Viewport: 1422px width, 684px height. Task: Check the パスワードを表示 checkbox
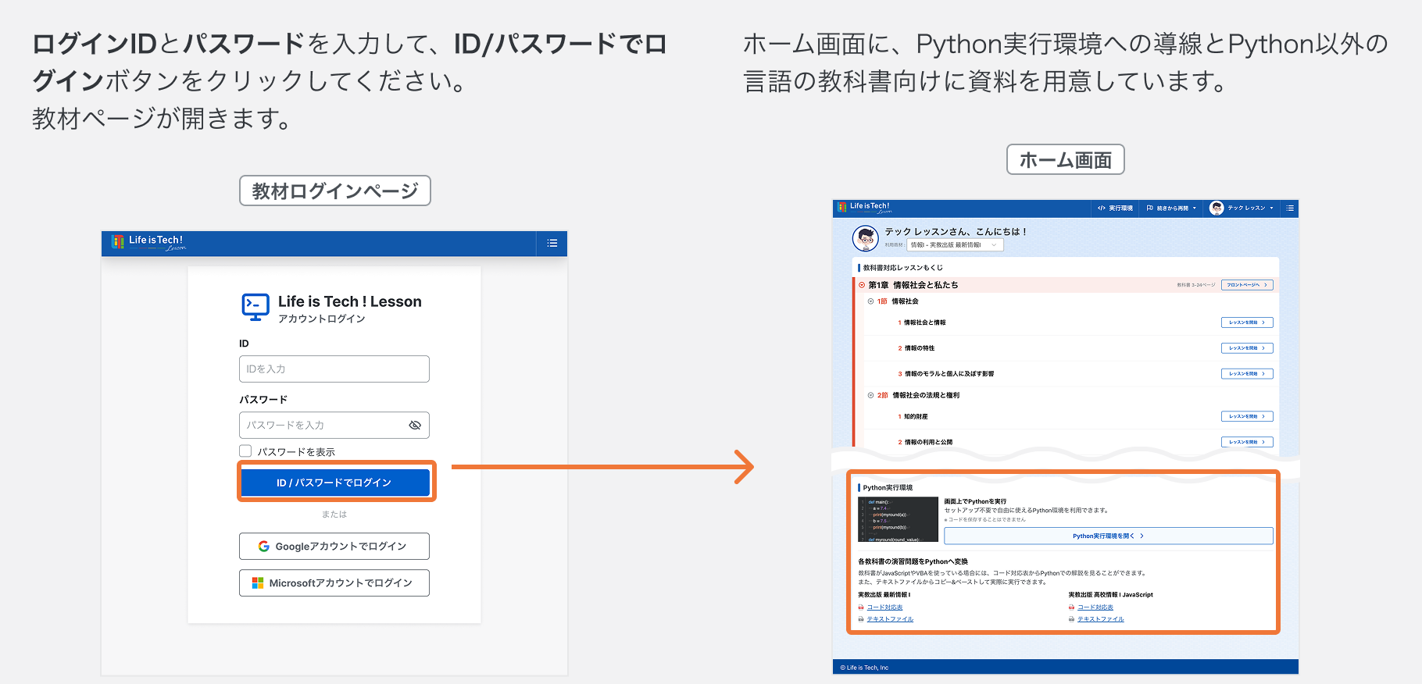[x=245, y=451]
